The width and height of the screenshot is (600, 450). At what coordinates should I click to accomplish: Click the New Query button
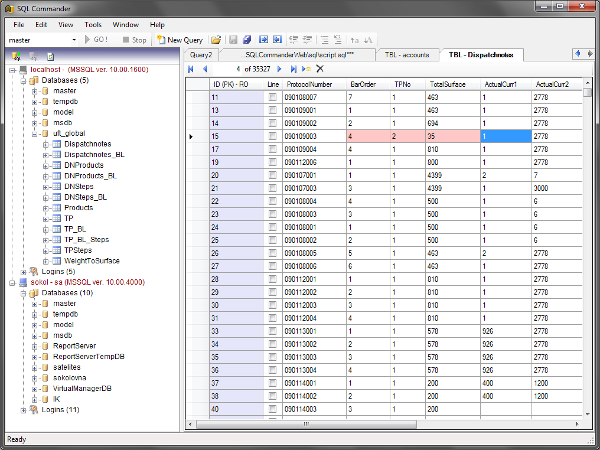(x=180, y=40)
